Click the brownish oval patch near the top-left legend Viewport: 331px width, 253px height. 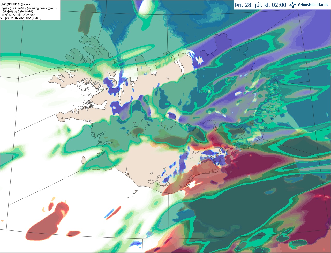(x=87, y=19)
